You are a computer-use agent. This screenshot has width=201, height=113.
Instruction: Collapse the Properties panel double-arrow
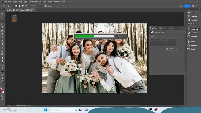point(182,28)
